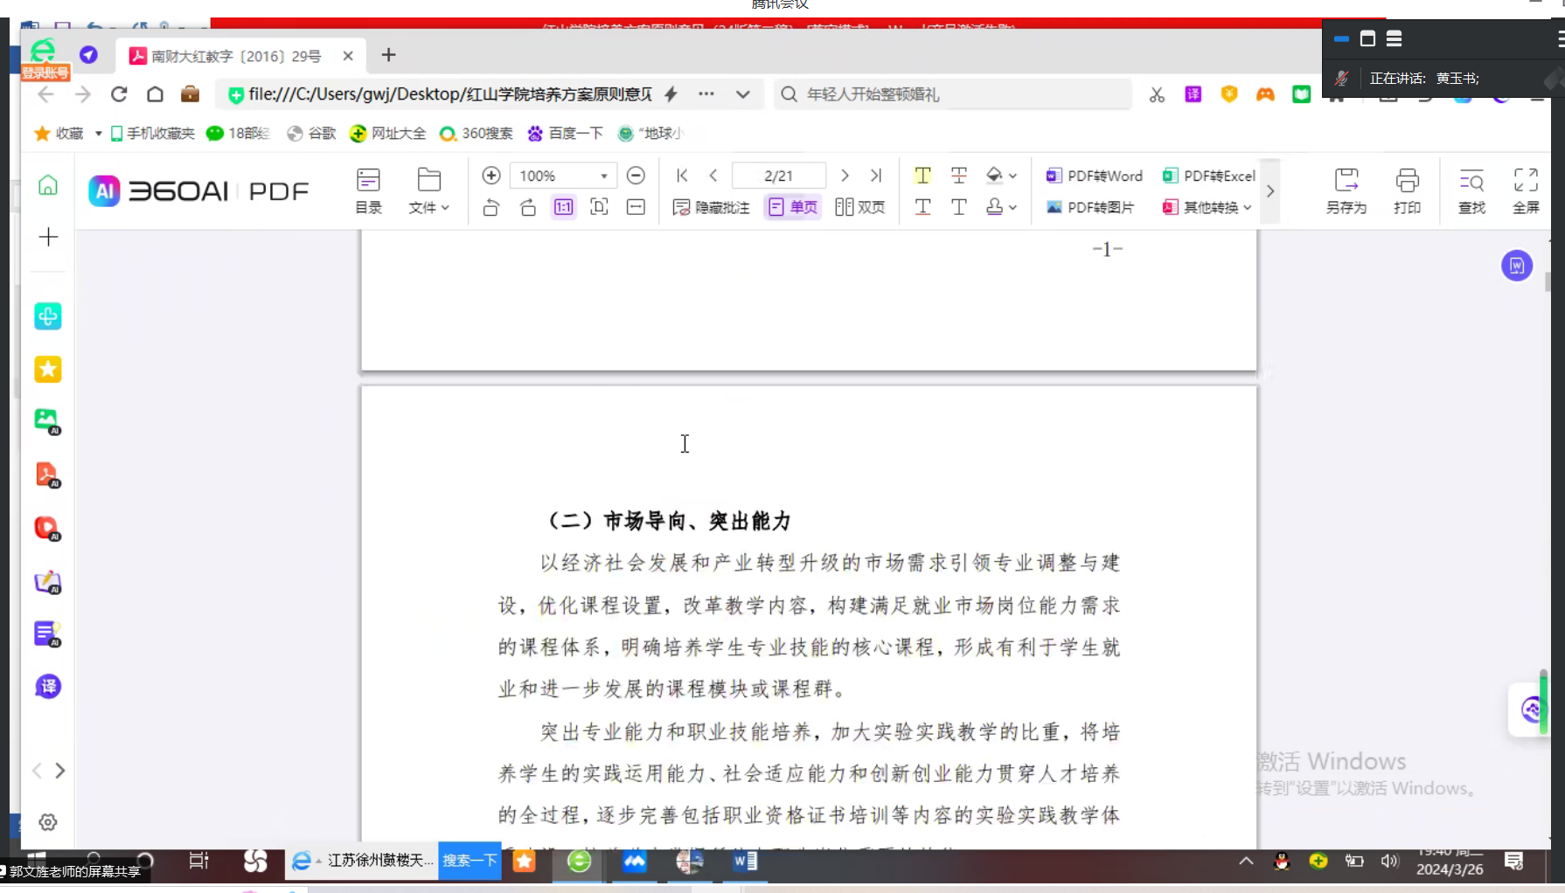
Task: Click the page number input field
Action: point(778,176)
